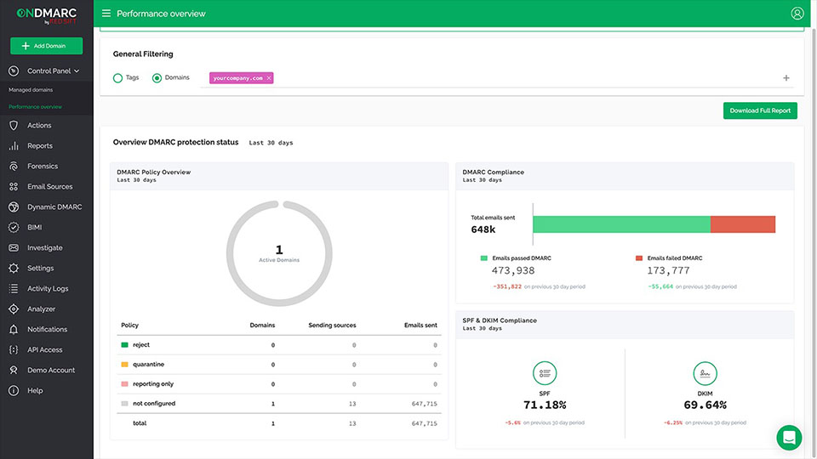Open the chat support bubble
The width and height of the screenshot is (817, 459).
pyautogui.click(x=789, y=438)
